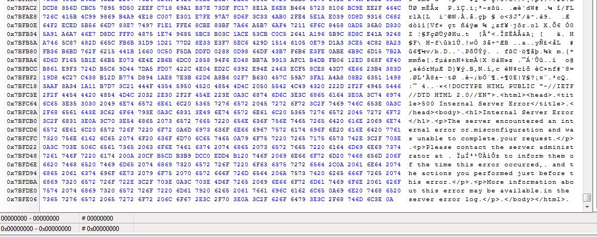Select address 0x7BFB34 in the offset column
The width and height of the screenshot is (597, 237).
22,34
